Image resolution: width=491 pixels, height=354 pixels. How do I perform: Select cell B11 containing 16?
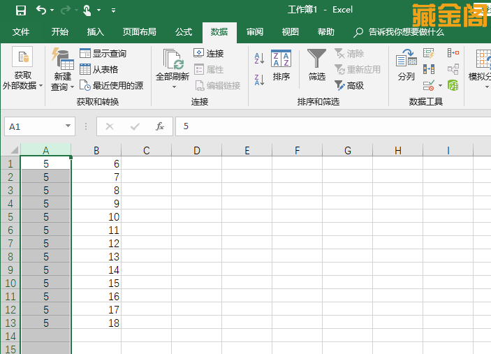point(96,297)
